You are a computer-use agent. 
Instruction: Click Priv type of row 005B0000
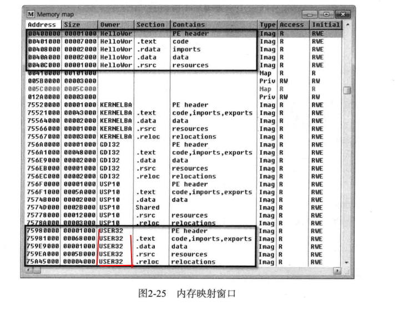click(x=267, y=81)
